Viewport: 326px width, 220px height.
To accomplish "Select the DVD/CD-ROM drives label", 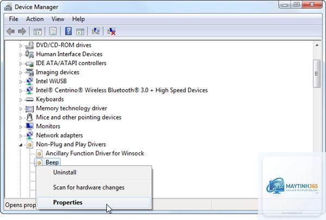I will pyautogui.click(x=64, y=45).
